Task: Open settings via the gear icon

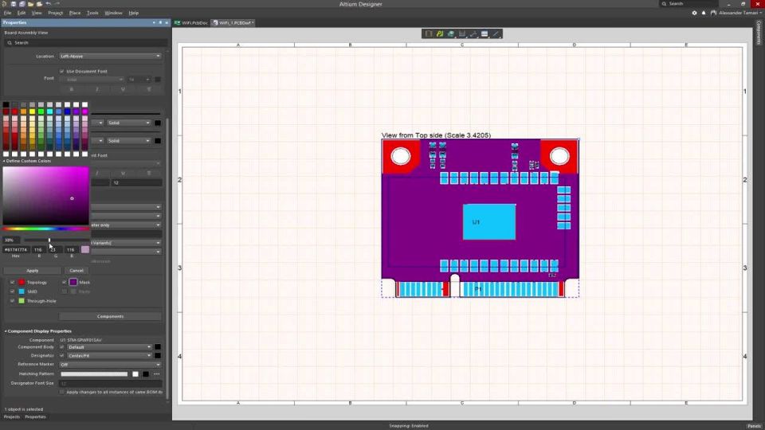Action: point(694,13)
